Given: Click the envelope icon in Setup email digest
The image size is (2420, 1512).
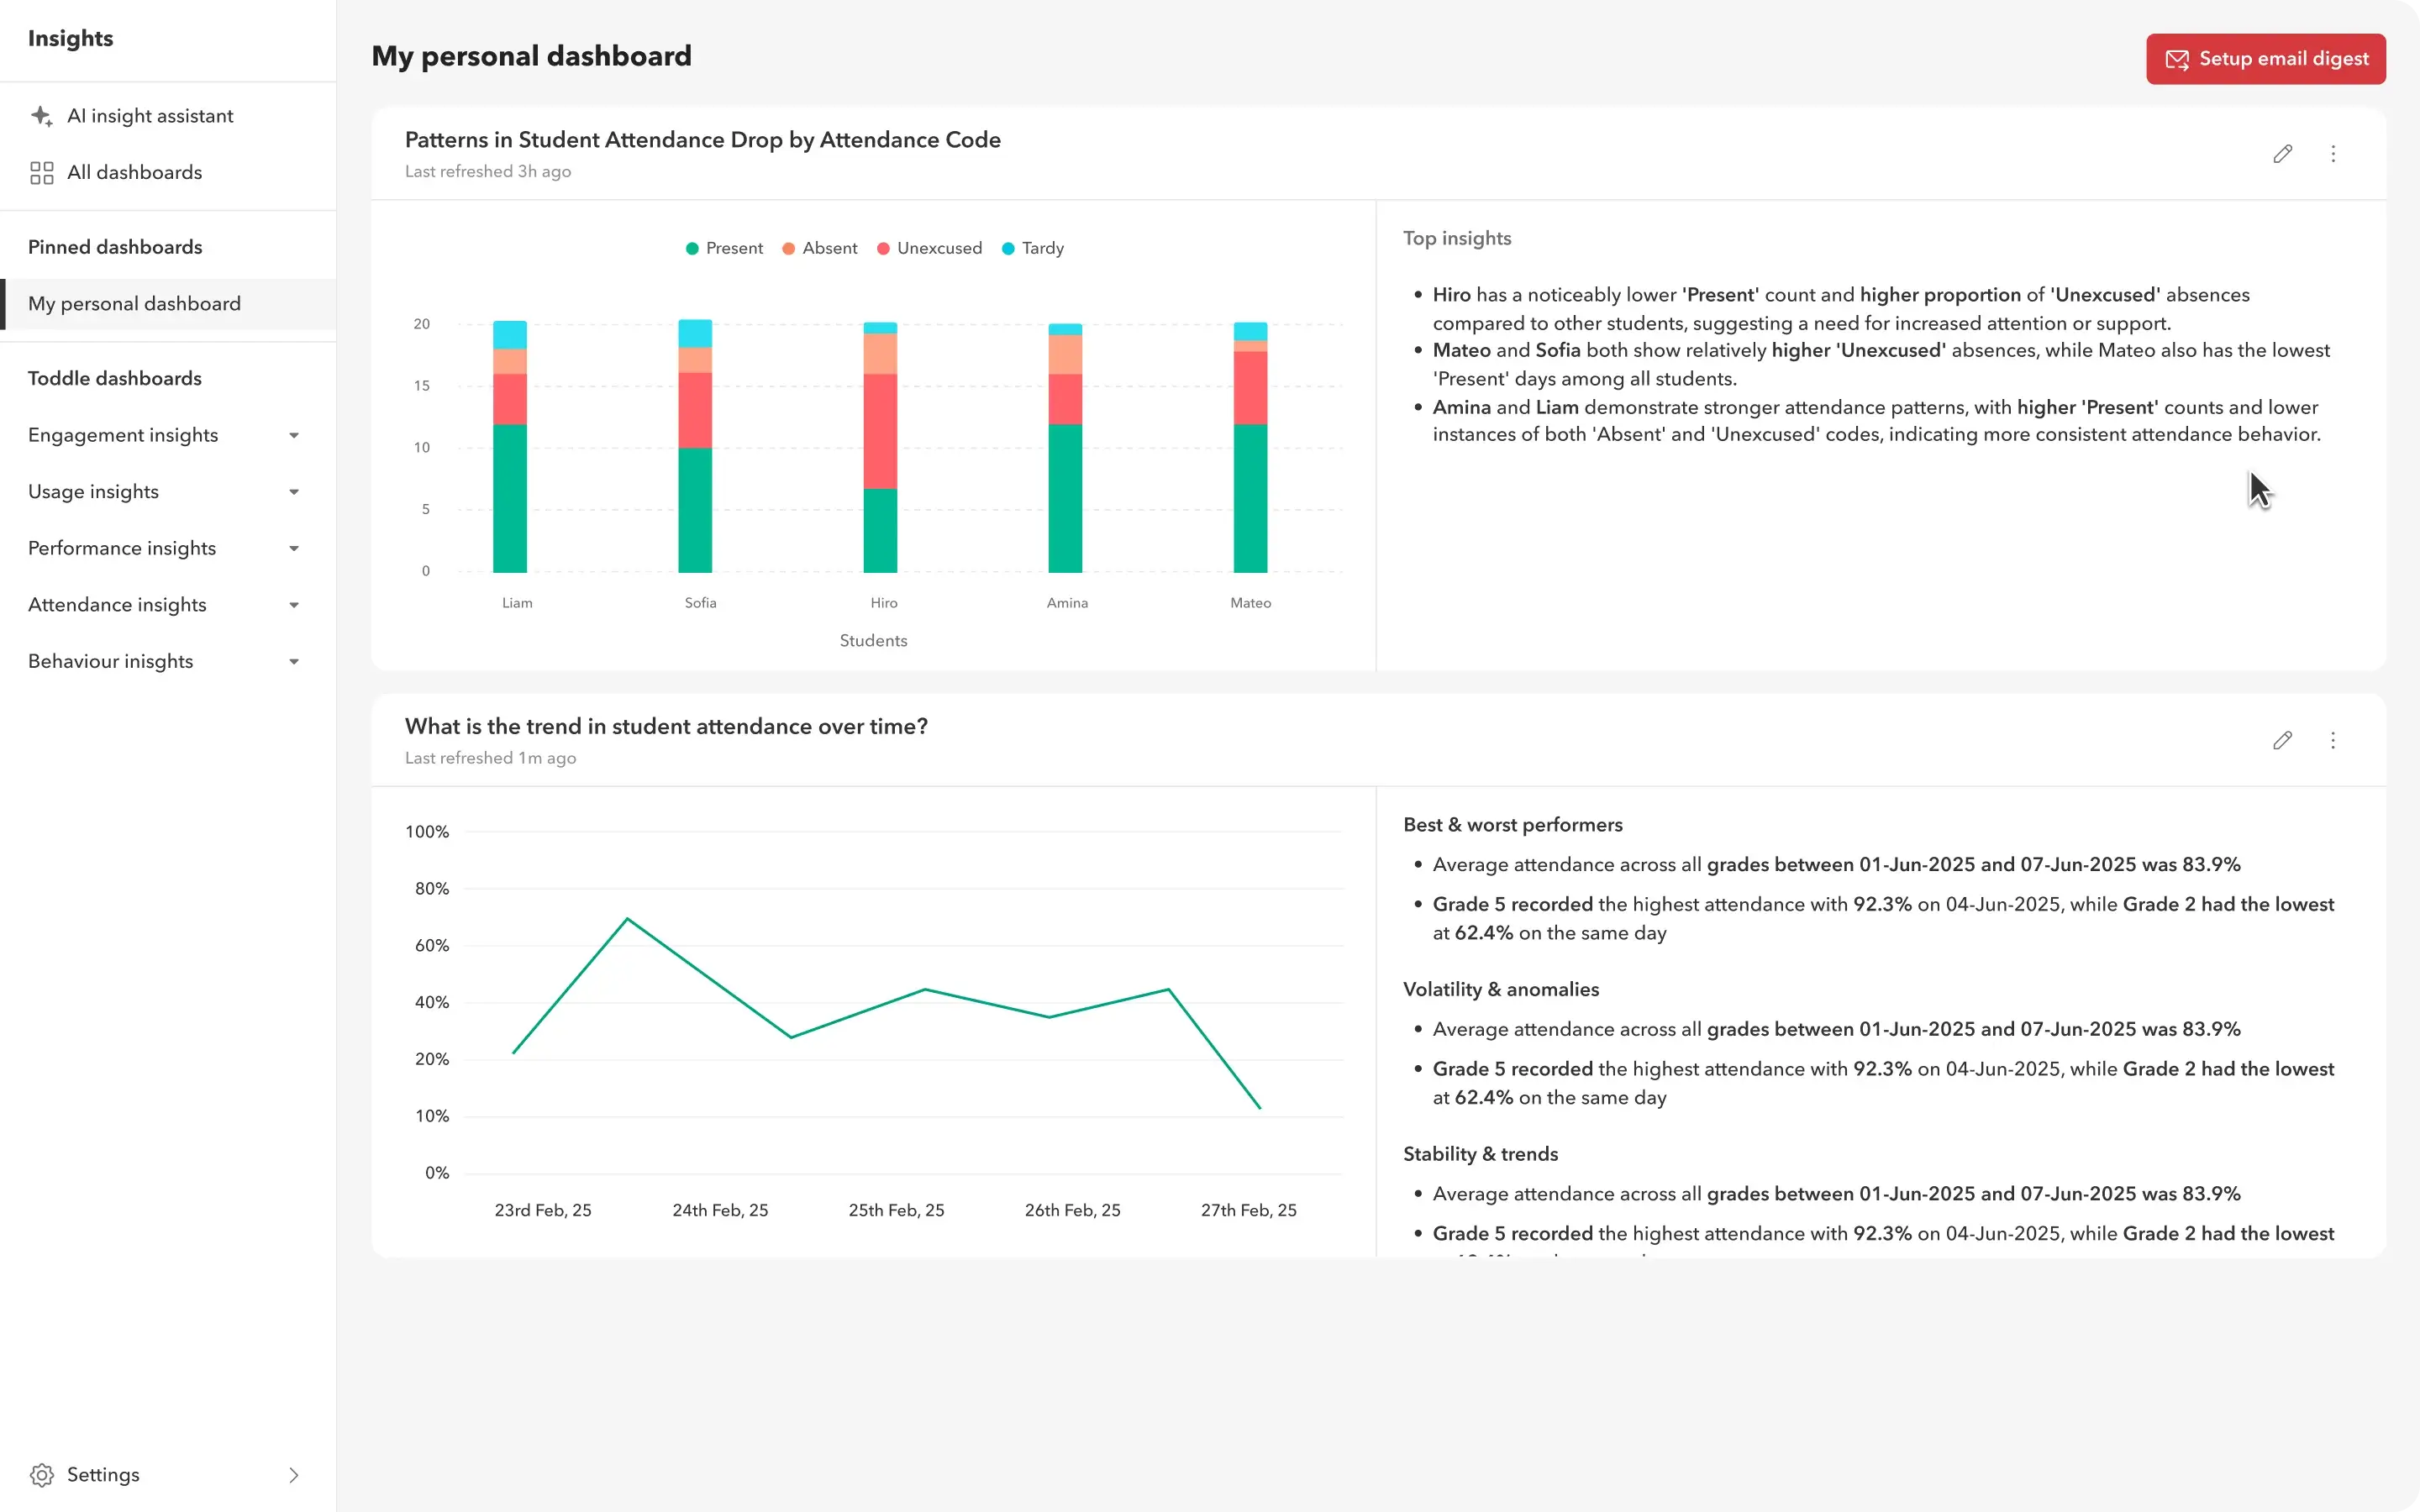Looking at the screenshot, I should [x=2177, y=60].
